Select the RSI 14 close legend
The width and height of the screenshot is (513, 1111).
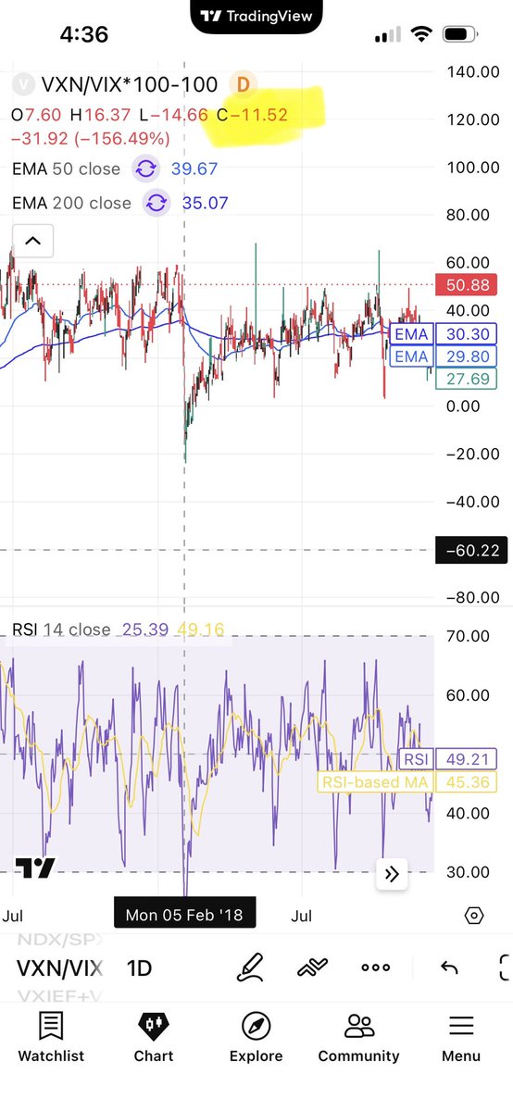point(61,630)
